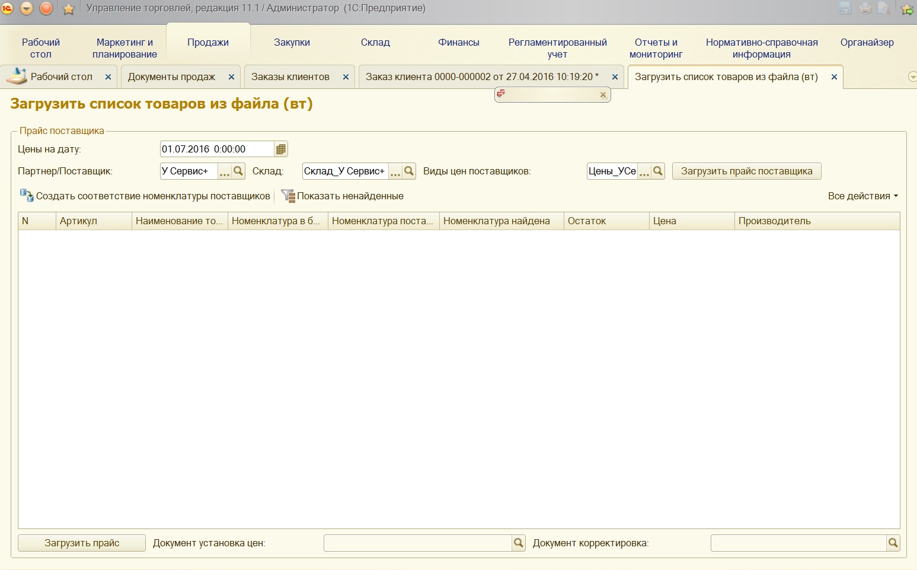This screenshot has height=570, width=917.
Task: Click the orange dropdown arrow in title bar
Action: 27,8
